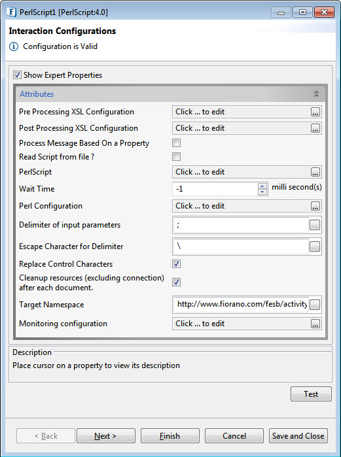This screenshot has height=457, width=341.
Task: Open Post Processing XSL Configuration ellipsis editor
Action: (315, 128)
